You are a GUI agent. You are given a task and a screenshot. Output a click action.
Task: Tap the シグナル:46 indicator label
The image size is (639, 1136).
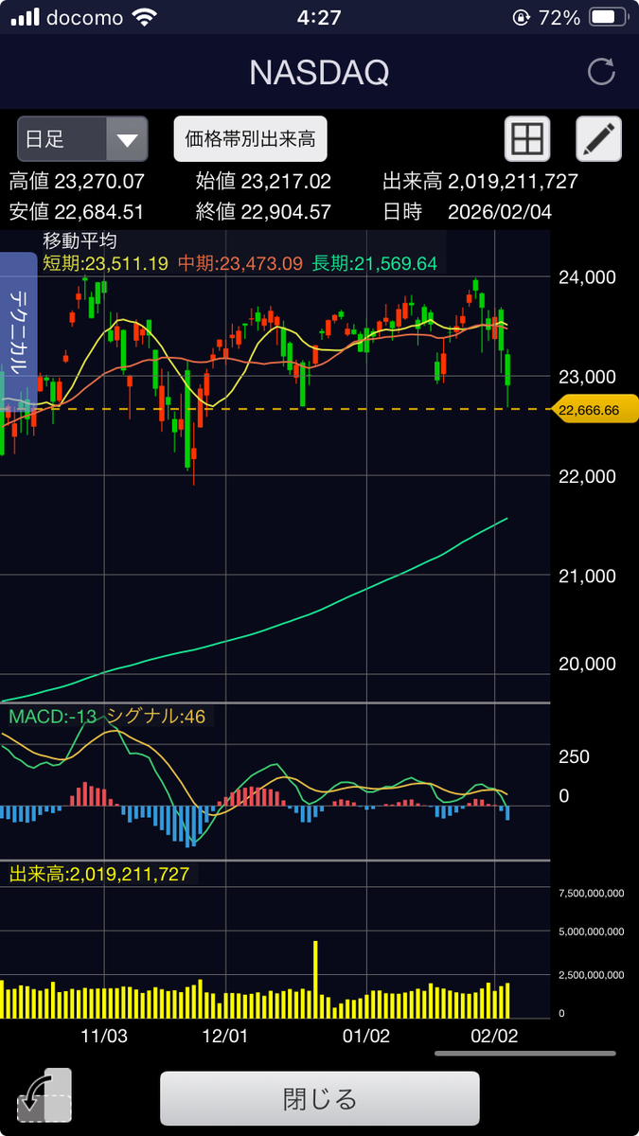click(x=156, y=717)
